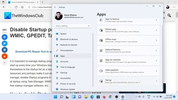The image size is (178, 100).
Task: Go to home page in Edge
Action: tap(22, 7)
